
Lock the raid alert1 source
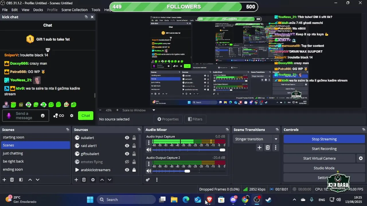pyautogui.click(x=134, y=146)
